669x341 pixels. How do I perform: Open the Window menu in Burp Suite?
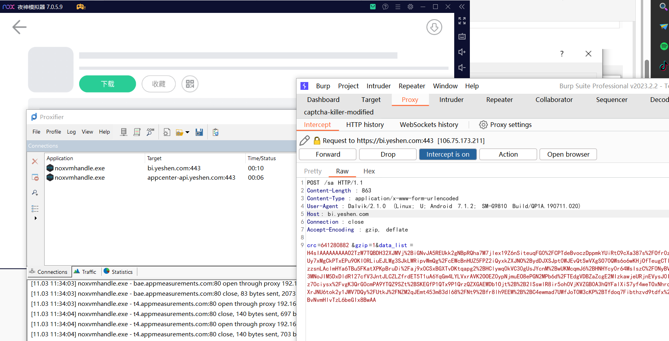point(445,86)
